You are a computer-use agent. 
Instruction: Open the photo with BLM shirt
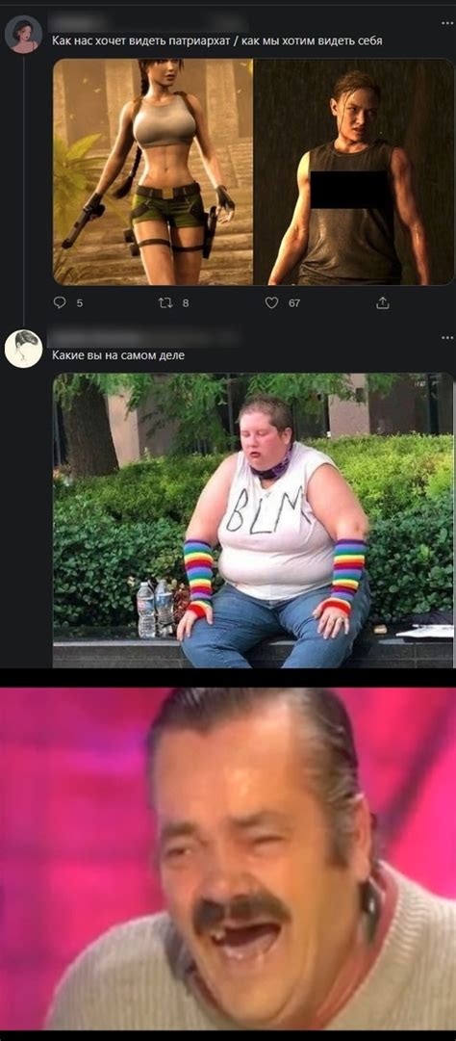[253, 520]
